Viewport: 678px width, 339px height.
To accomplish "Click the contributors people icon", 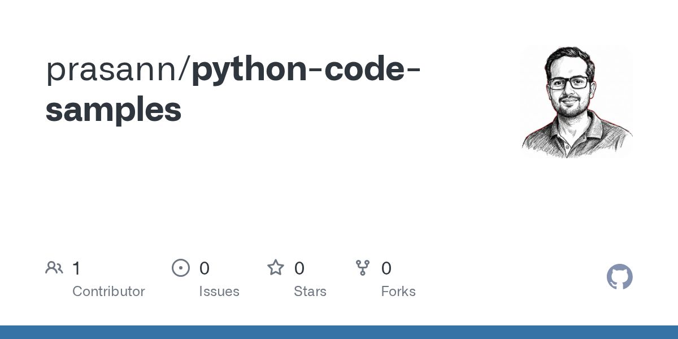I will [x=54, y=268].
